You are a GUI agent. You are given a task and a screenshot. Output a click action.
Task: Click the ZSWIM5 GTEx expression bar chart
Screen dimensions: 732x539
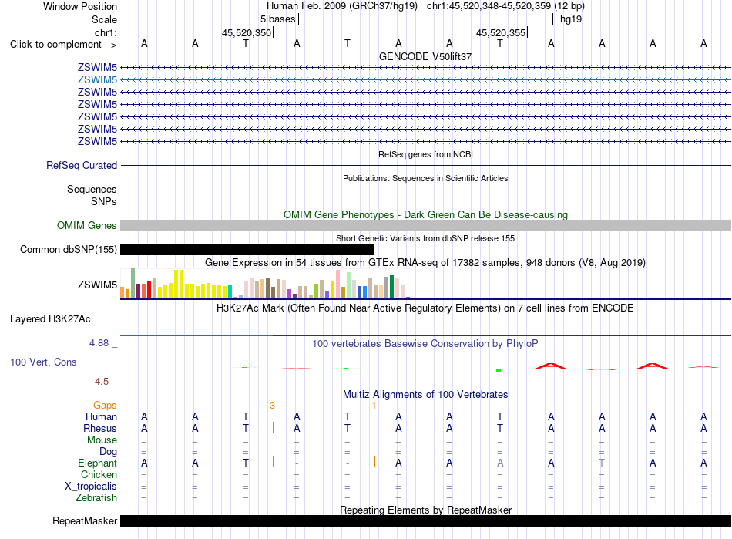265,284
